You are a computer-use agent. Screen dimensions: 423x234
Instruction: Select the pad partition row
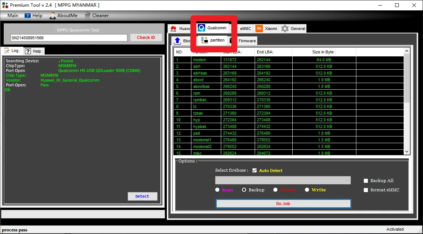click(289, 133)
